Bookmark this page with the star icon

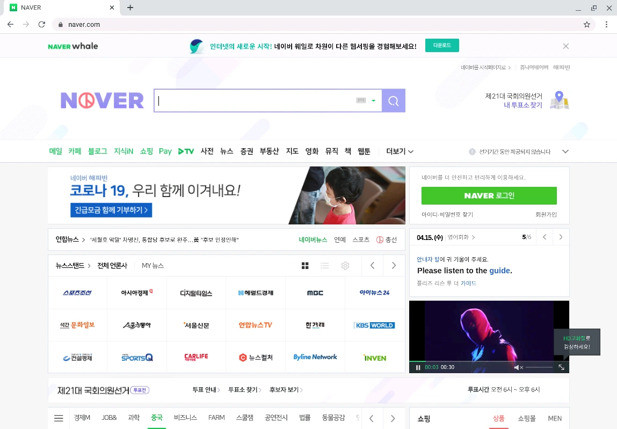(x=587, y=24)
